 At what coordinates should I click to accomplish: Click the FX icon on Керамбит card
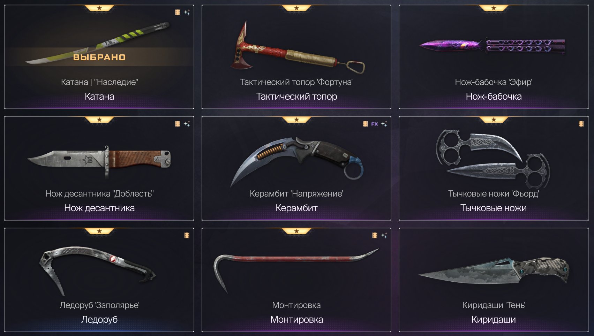point(375,124)
